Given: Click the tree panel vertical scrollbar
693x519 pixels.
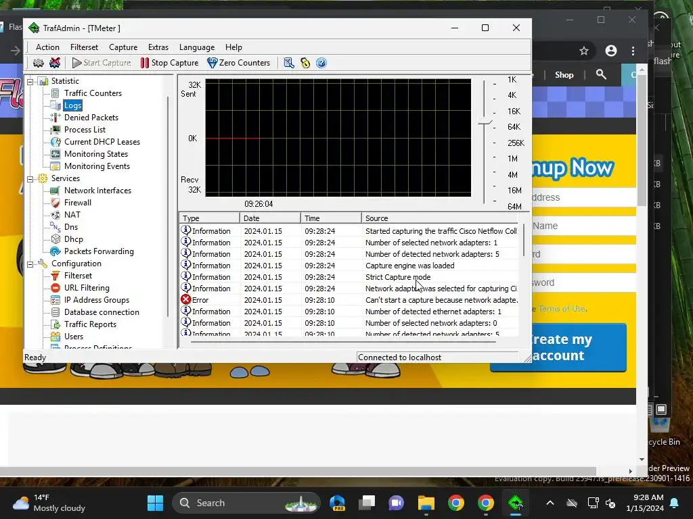Looking at the screenshot, I should point(168,206).
